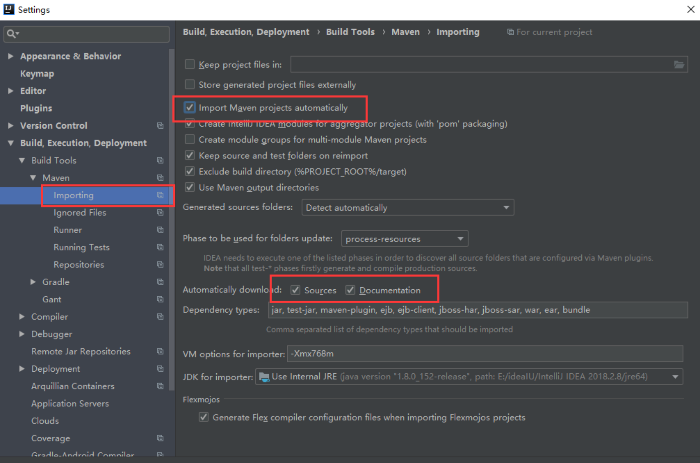
Task: Click the settings tree vertical scrollbar
Action: click(171, 220)
